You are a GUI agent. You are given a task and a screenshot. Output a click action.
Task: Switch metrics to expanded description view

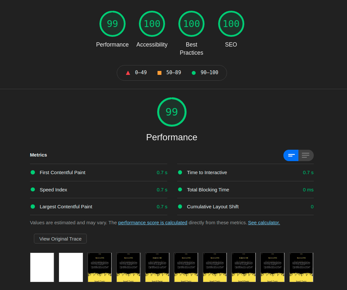[x=306, y=155]
